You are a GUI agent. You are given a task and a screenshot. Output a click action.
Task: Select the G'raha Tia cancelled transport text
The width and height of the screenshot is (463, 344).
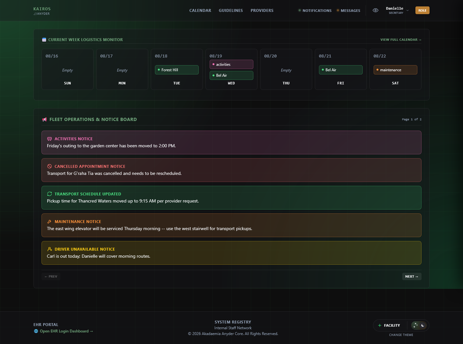pyautogui.click(x=114, y=174)
